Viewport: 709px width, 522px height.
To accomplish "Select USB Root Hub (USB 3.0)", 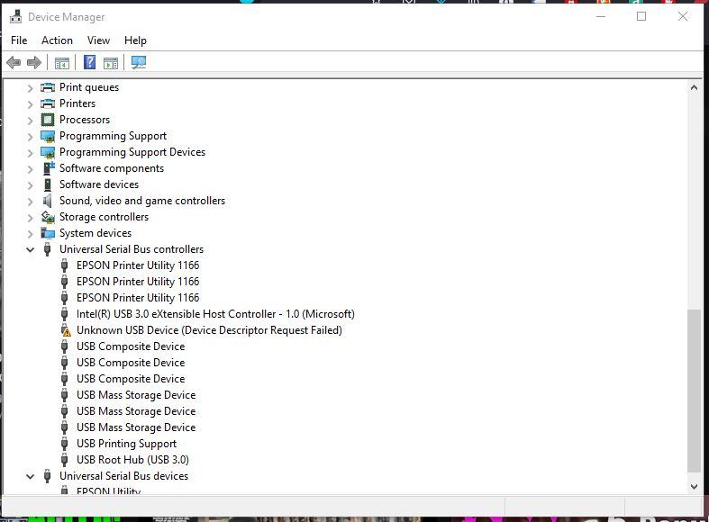I will click(x=132, y=460).
